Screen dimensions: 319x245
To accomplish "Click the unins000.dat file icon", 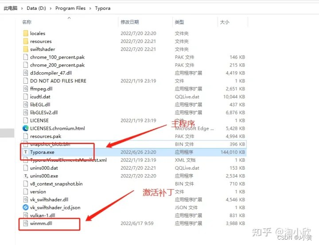I will (x=26, y=168).
